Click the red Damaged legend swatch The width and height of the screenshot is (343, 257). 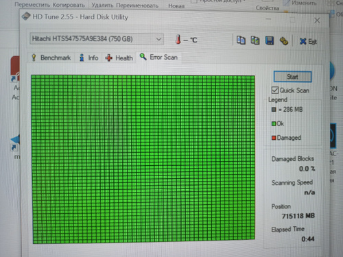click(x=274, y=138)
